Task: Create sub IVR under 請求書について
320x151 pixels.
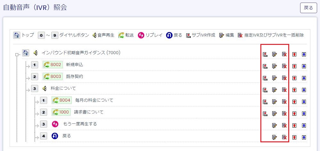Action: click(265, 113)
